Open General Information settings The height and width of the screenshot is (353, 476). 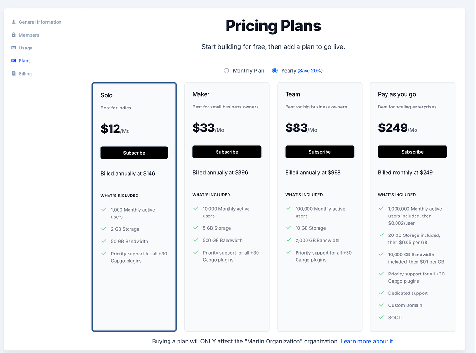tap(40, 22)
